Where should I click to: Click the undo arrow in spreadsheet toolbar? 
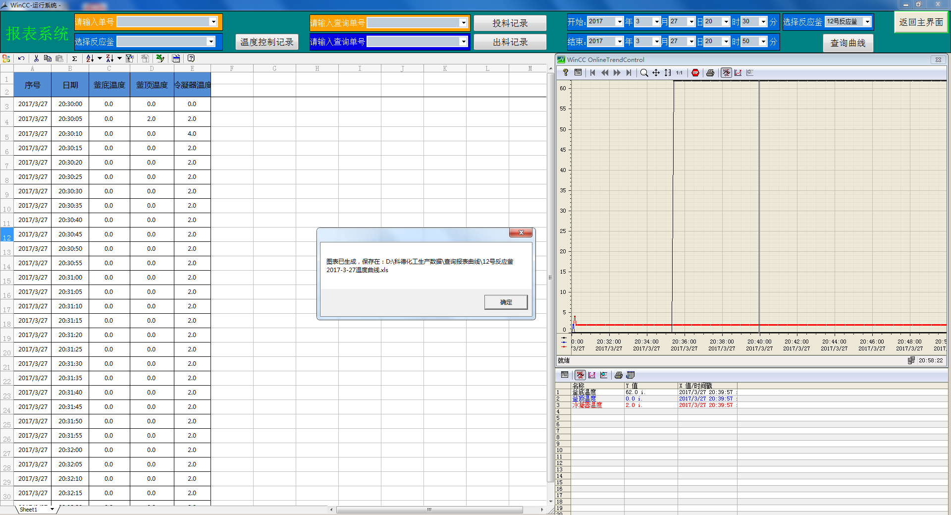[21, 58]
